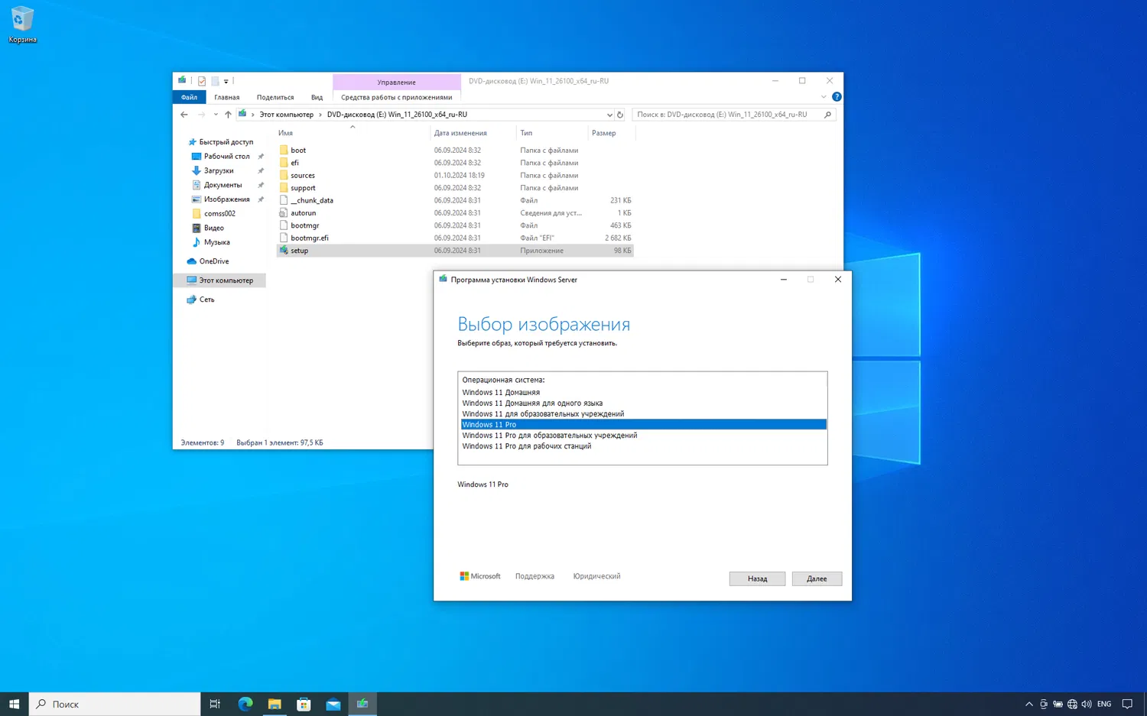1147x716 pixels.
Task: Click the Назад button in setup
Action: point(757,578)
